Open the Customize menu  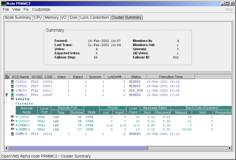(x=41, y=9)
